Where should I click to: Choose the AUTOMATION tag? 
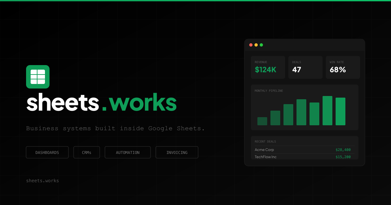coord(128,152)
